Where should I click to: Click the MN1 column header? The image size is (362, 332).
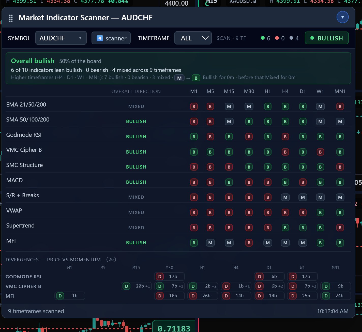340,91
